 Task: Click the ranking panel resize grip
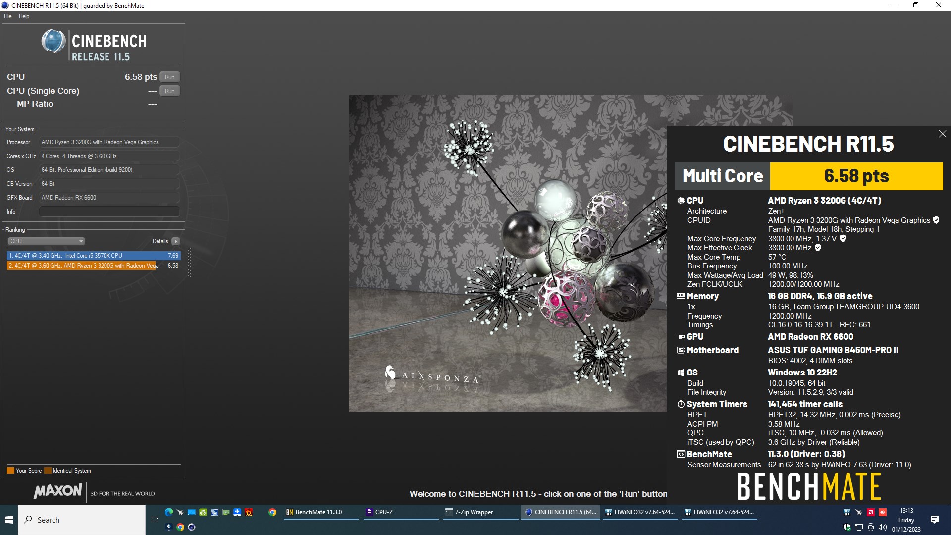tap(189, 263)
